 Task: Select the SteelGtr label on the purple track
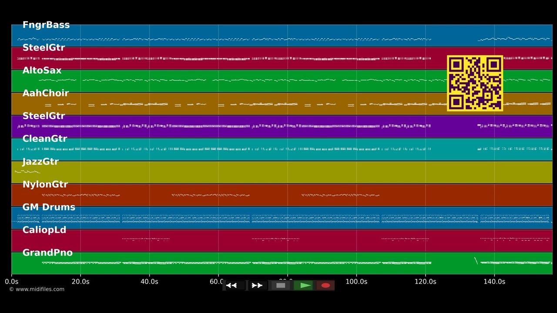point(44,116)
